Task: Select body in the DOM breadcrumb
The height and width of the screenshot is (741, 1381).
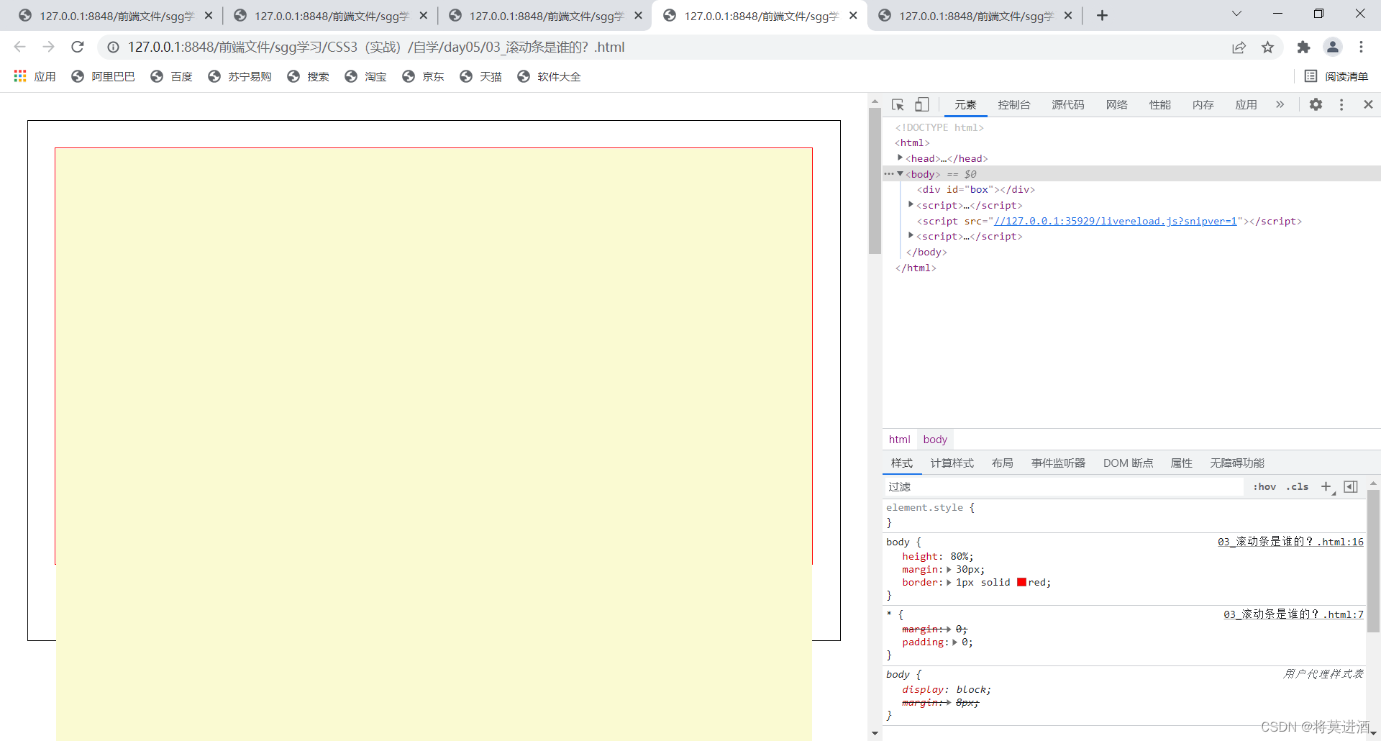Action: (935, 440)
